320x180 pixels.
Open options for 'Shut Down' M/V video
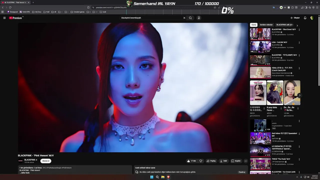[x=299, y=30]
